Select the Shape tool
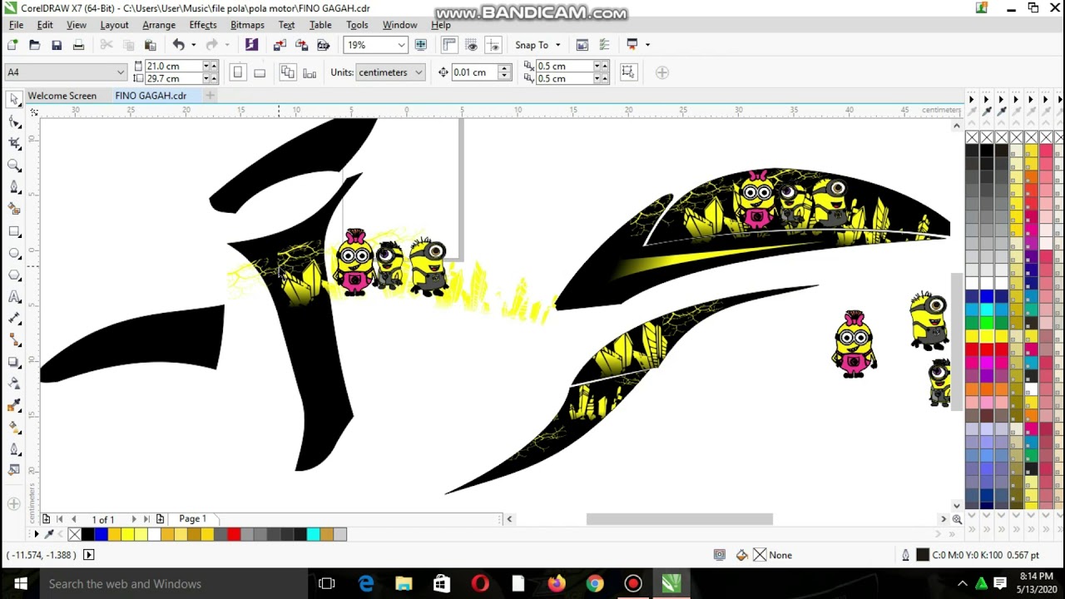 (14, 121)
